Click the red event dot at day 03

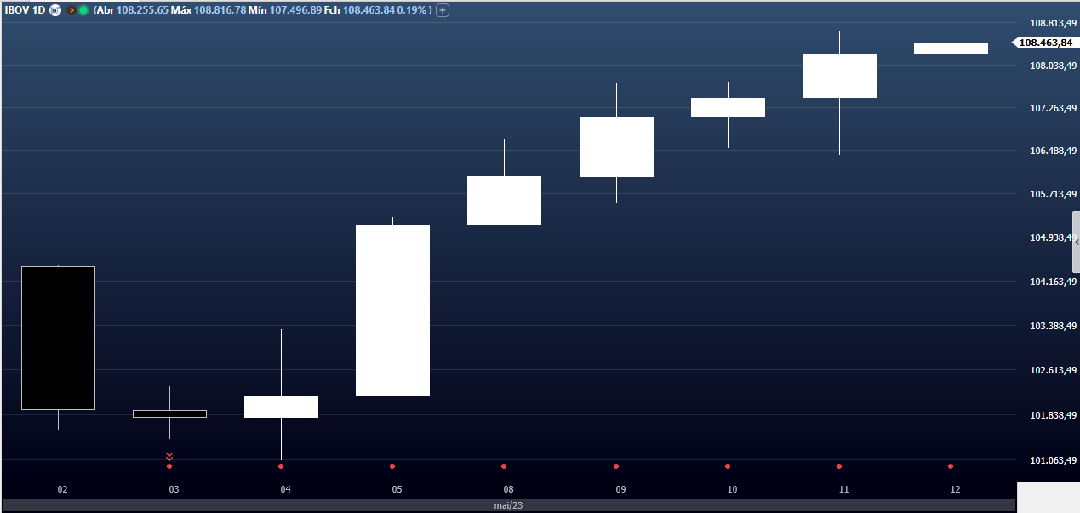169,466
